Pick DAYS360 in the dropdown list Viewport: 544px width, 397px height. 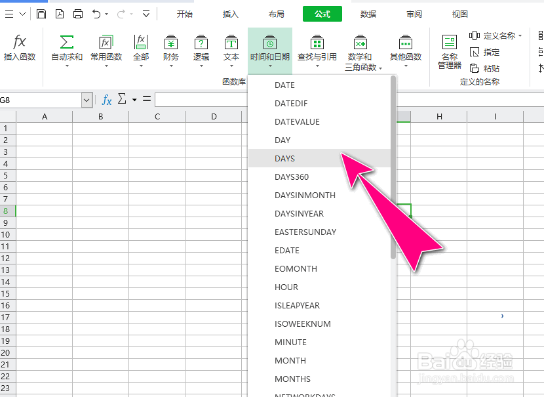tap(319, 177)
